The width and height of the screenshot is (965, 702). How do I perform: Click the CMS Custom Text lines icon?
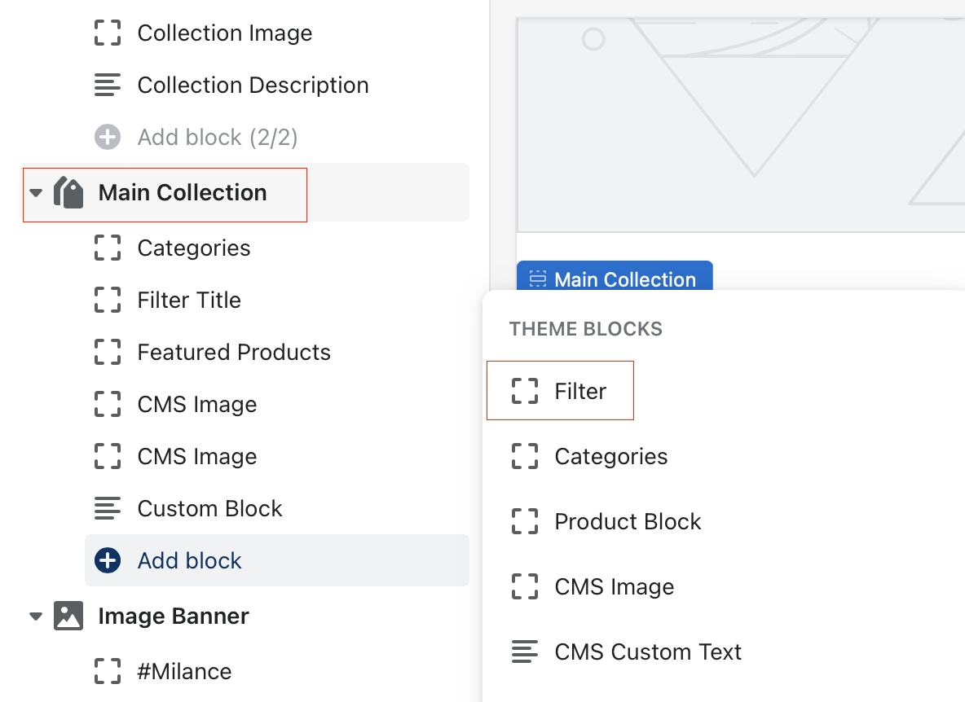525,652
